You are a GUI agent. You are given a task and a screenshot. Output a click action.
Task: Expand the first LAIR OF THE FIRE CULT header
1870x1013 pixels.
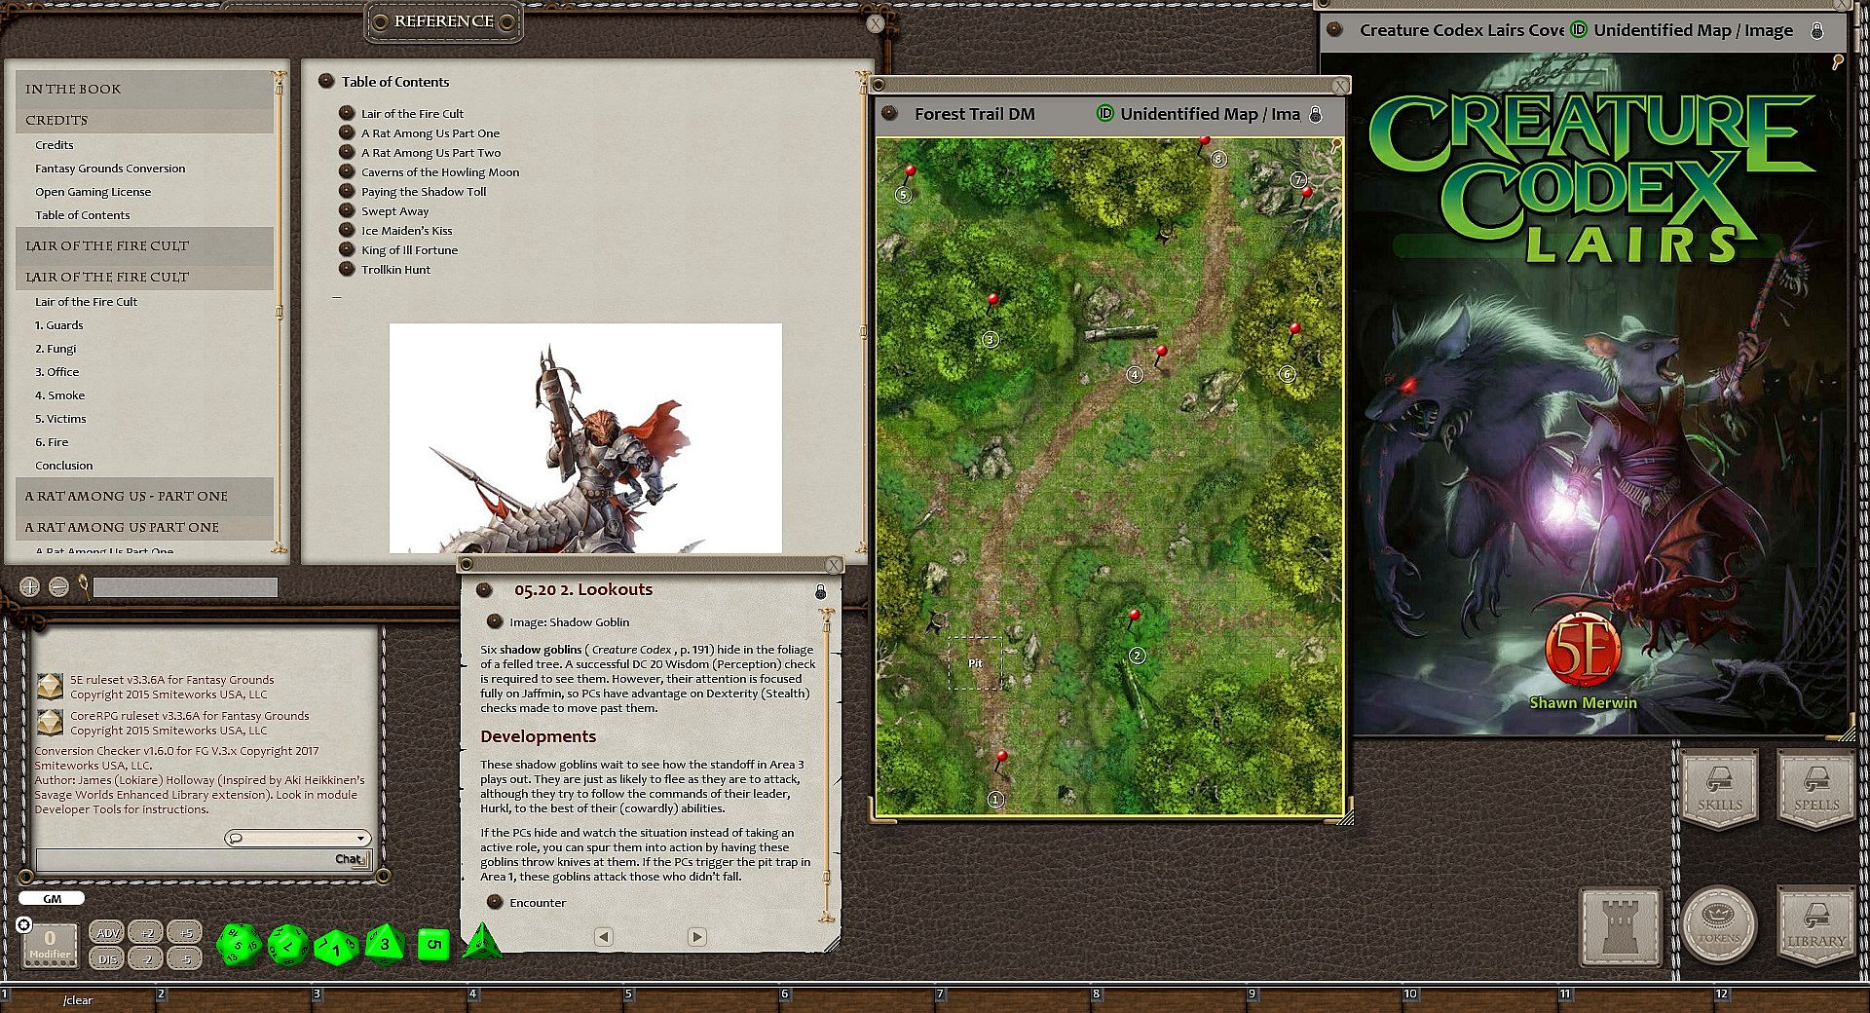[x=144, y=245]
